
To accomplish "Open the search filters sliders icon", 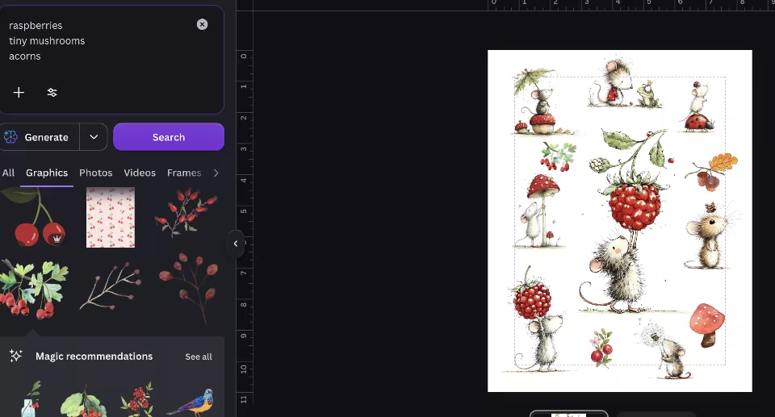I will tap(52, 93).
